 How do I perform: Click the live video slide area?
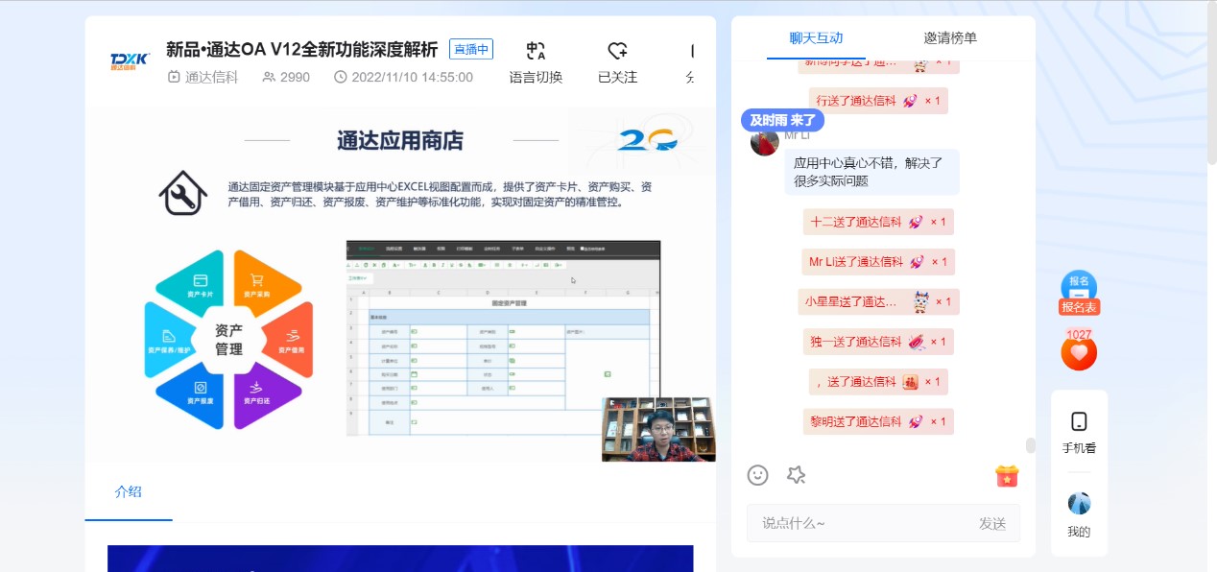pyautogui.click(x=400, y=285)
